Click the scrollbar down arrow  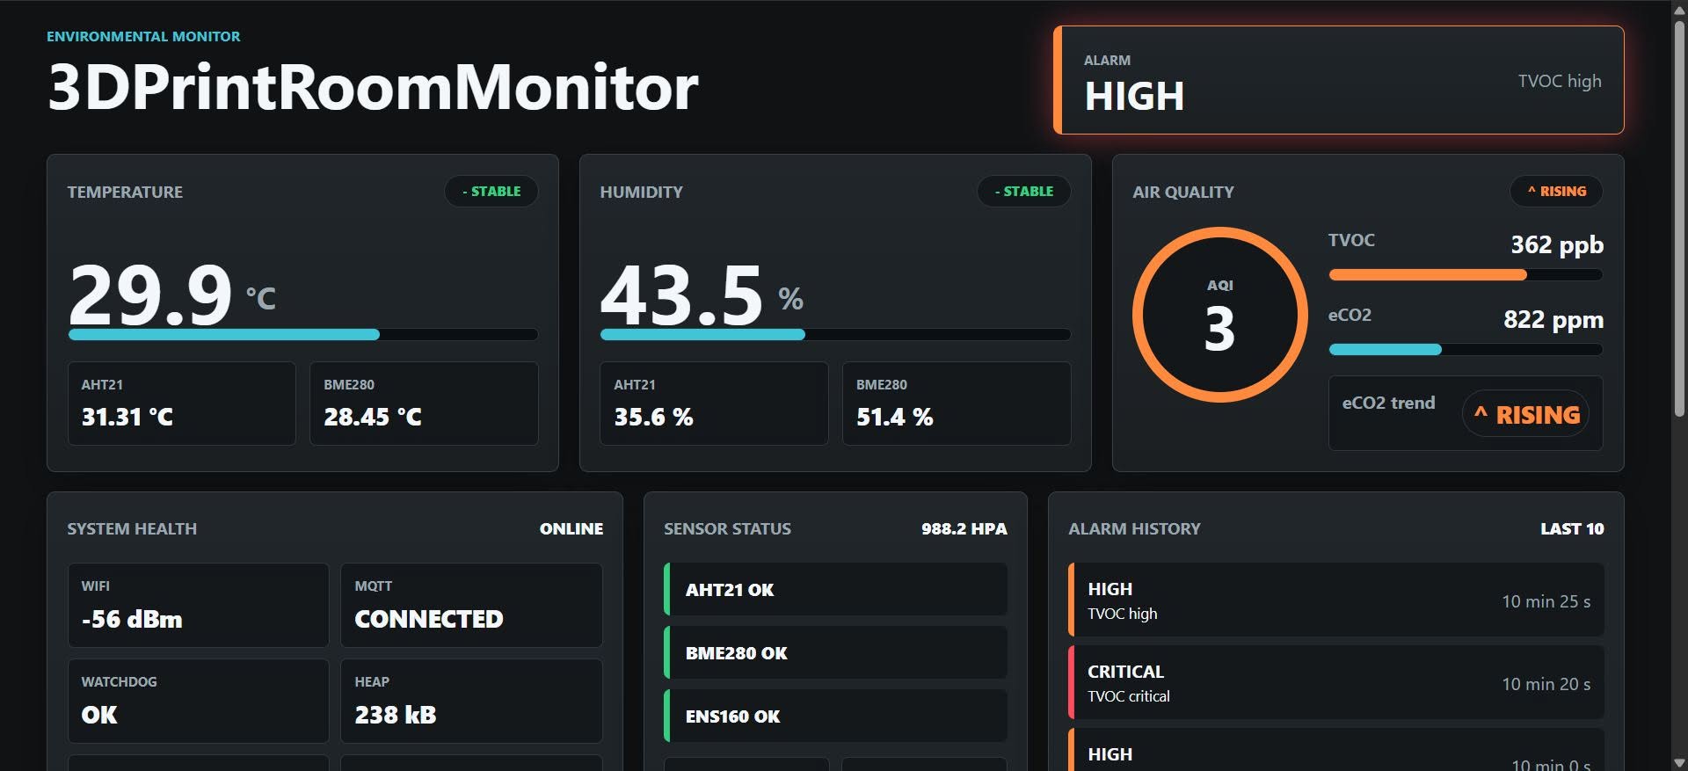coord(1679,762)
